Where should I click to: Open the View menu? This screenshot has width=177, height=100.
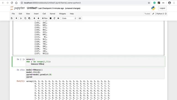click(x=28, y=14)
